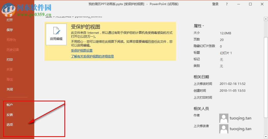Open the 帐户 page
Screen dimensions: 268x139
coord(10,105)
